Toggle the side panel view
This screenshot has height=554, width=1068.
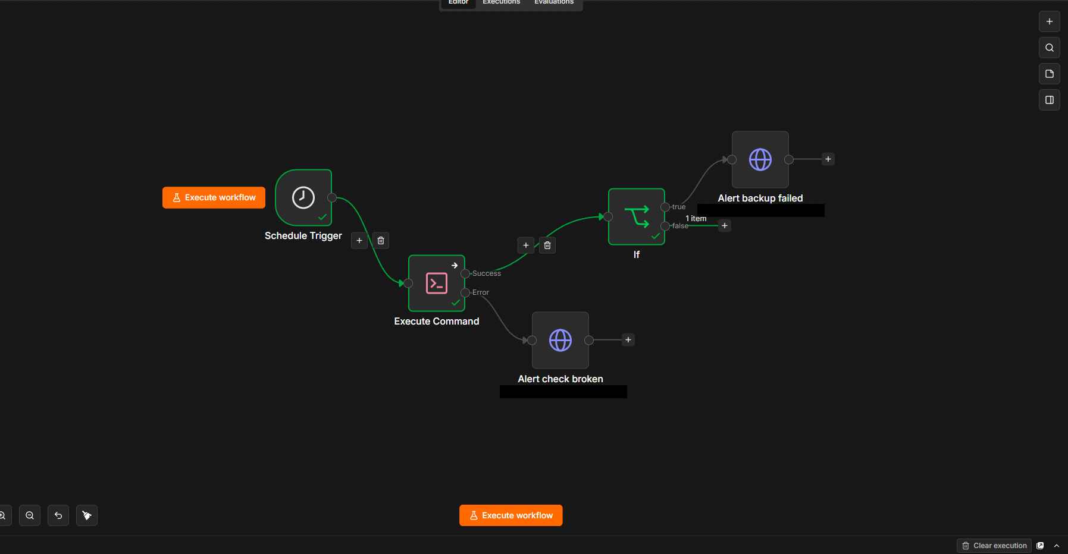(x=1050, y=100)
